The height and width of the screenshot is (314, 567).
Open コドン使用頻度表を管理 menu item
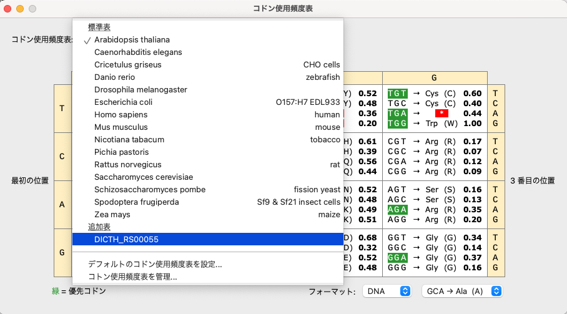point(207,277)
